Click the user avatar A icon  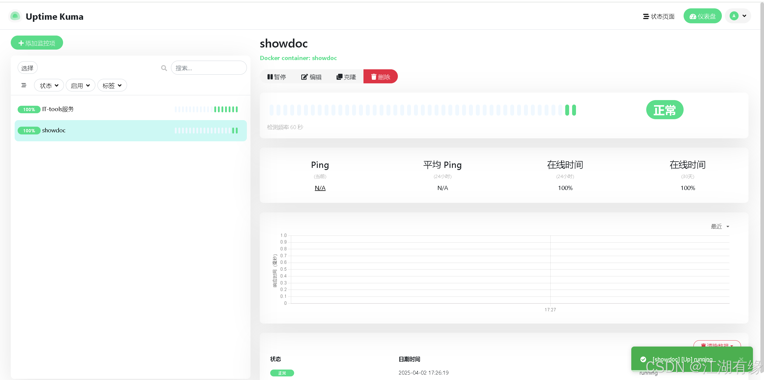pos(734,16)
